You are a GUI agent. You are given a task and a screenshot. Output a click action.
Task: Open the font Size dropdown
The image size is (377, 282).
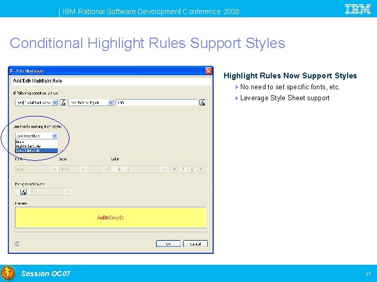[83, 169]
